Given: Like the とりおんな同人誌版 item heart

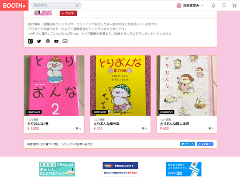Looking at the screenshot, I should click(x=210, y=129).
